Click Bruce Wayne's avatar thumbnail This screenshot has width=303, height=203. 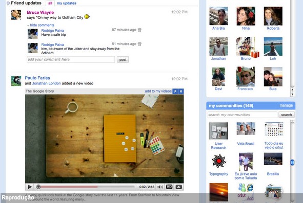(16, 15)
